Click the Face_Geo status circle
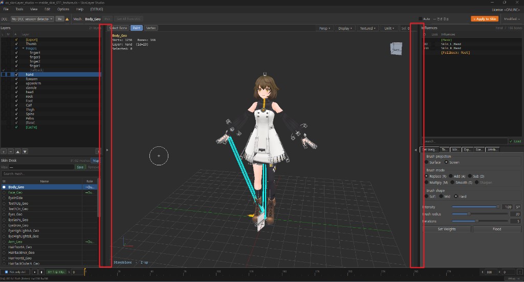This screenshot has width=524, height=282. (4, 192)
